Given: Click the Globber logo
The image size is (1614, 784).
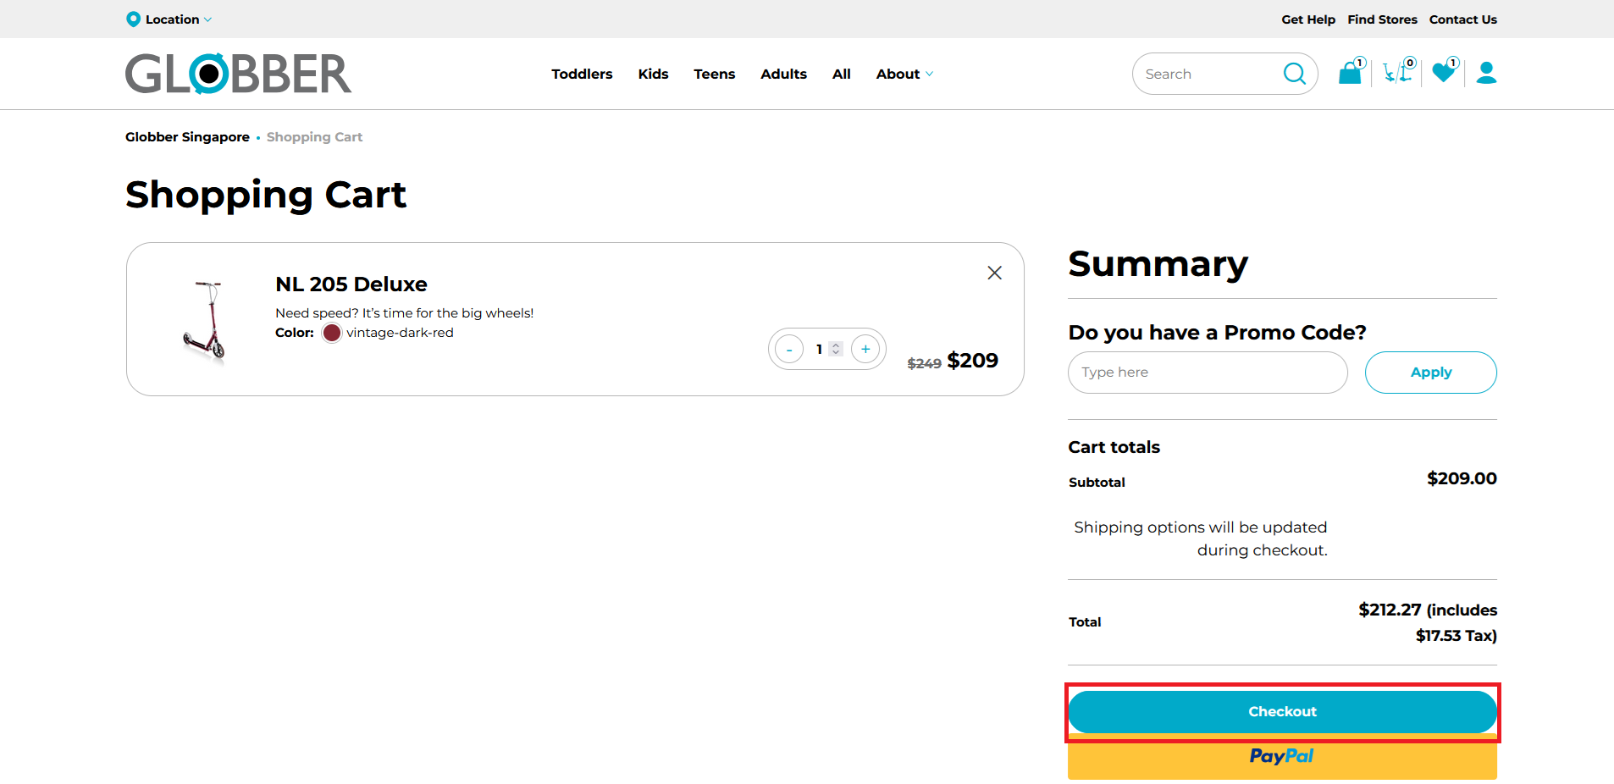Looking at the screenshot, I should [x=238, y=74].
